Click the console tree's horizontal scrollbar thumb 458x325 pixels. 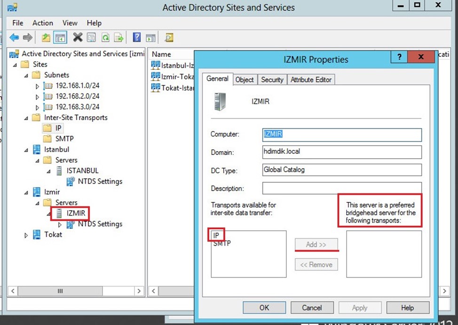[x=60, y=291]
